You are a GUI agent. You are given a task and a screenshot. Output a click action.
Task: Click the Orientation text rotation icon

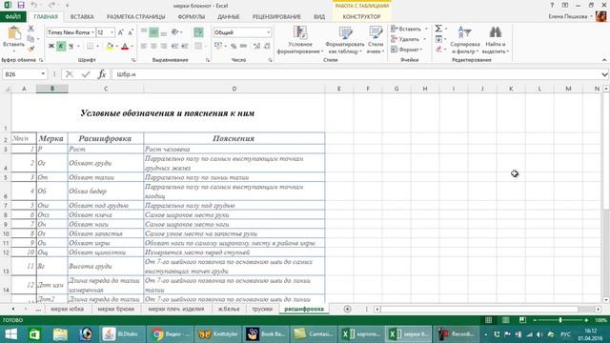pyautogui.click(x=175, y=32)
